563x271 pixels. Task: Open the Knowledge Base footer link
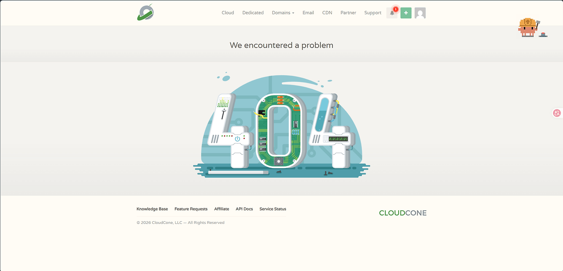click(x=152, y=209)
